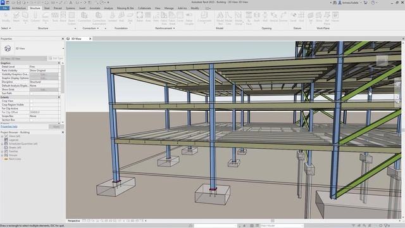
Task: Select the Rebar tool
Action: coord(140,17)
